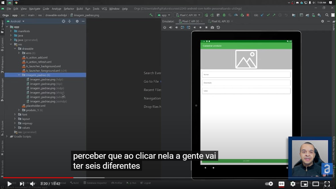Click the Nome input field in emulator
This screenshot has height=189, width=336.
coord(246,75)
